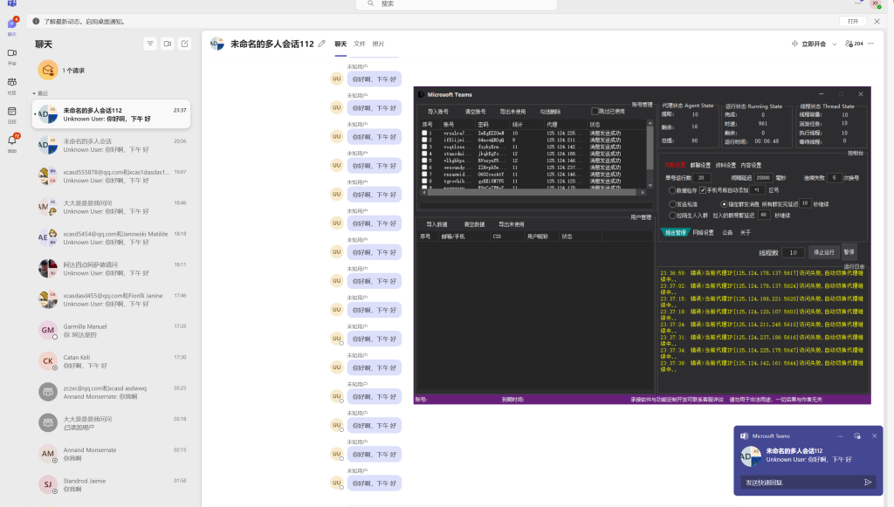Viewport: 894px width, 507px height.
Task: Click the new chat compose icon
Action: pyautogui.click(x=184, y=44)
